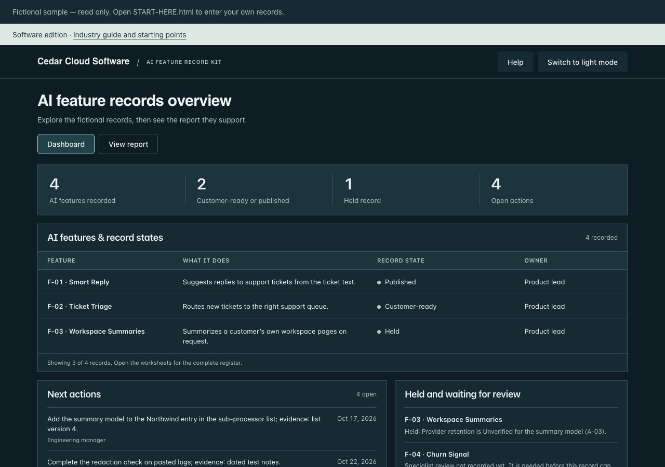
Task: Click the OWNER column header
Action: click(536, 260)
